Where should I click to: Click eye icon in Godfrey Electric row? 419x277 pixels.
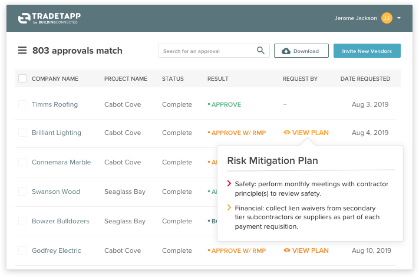tap(287, 250)
